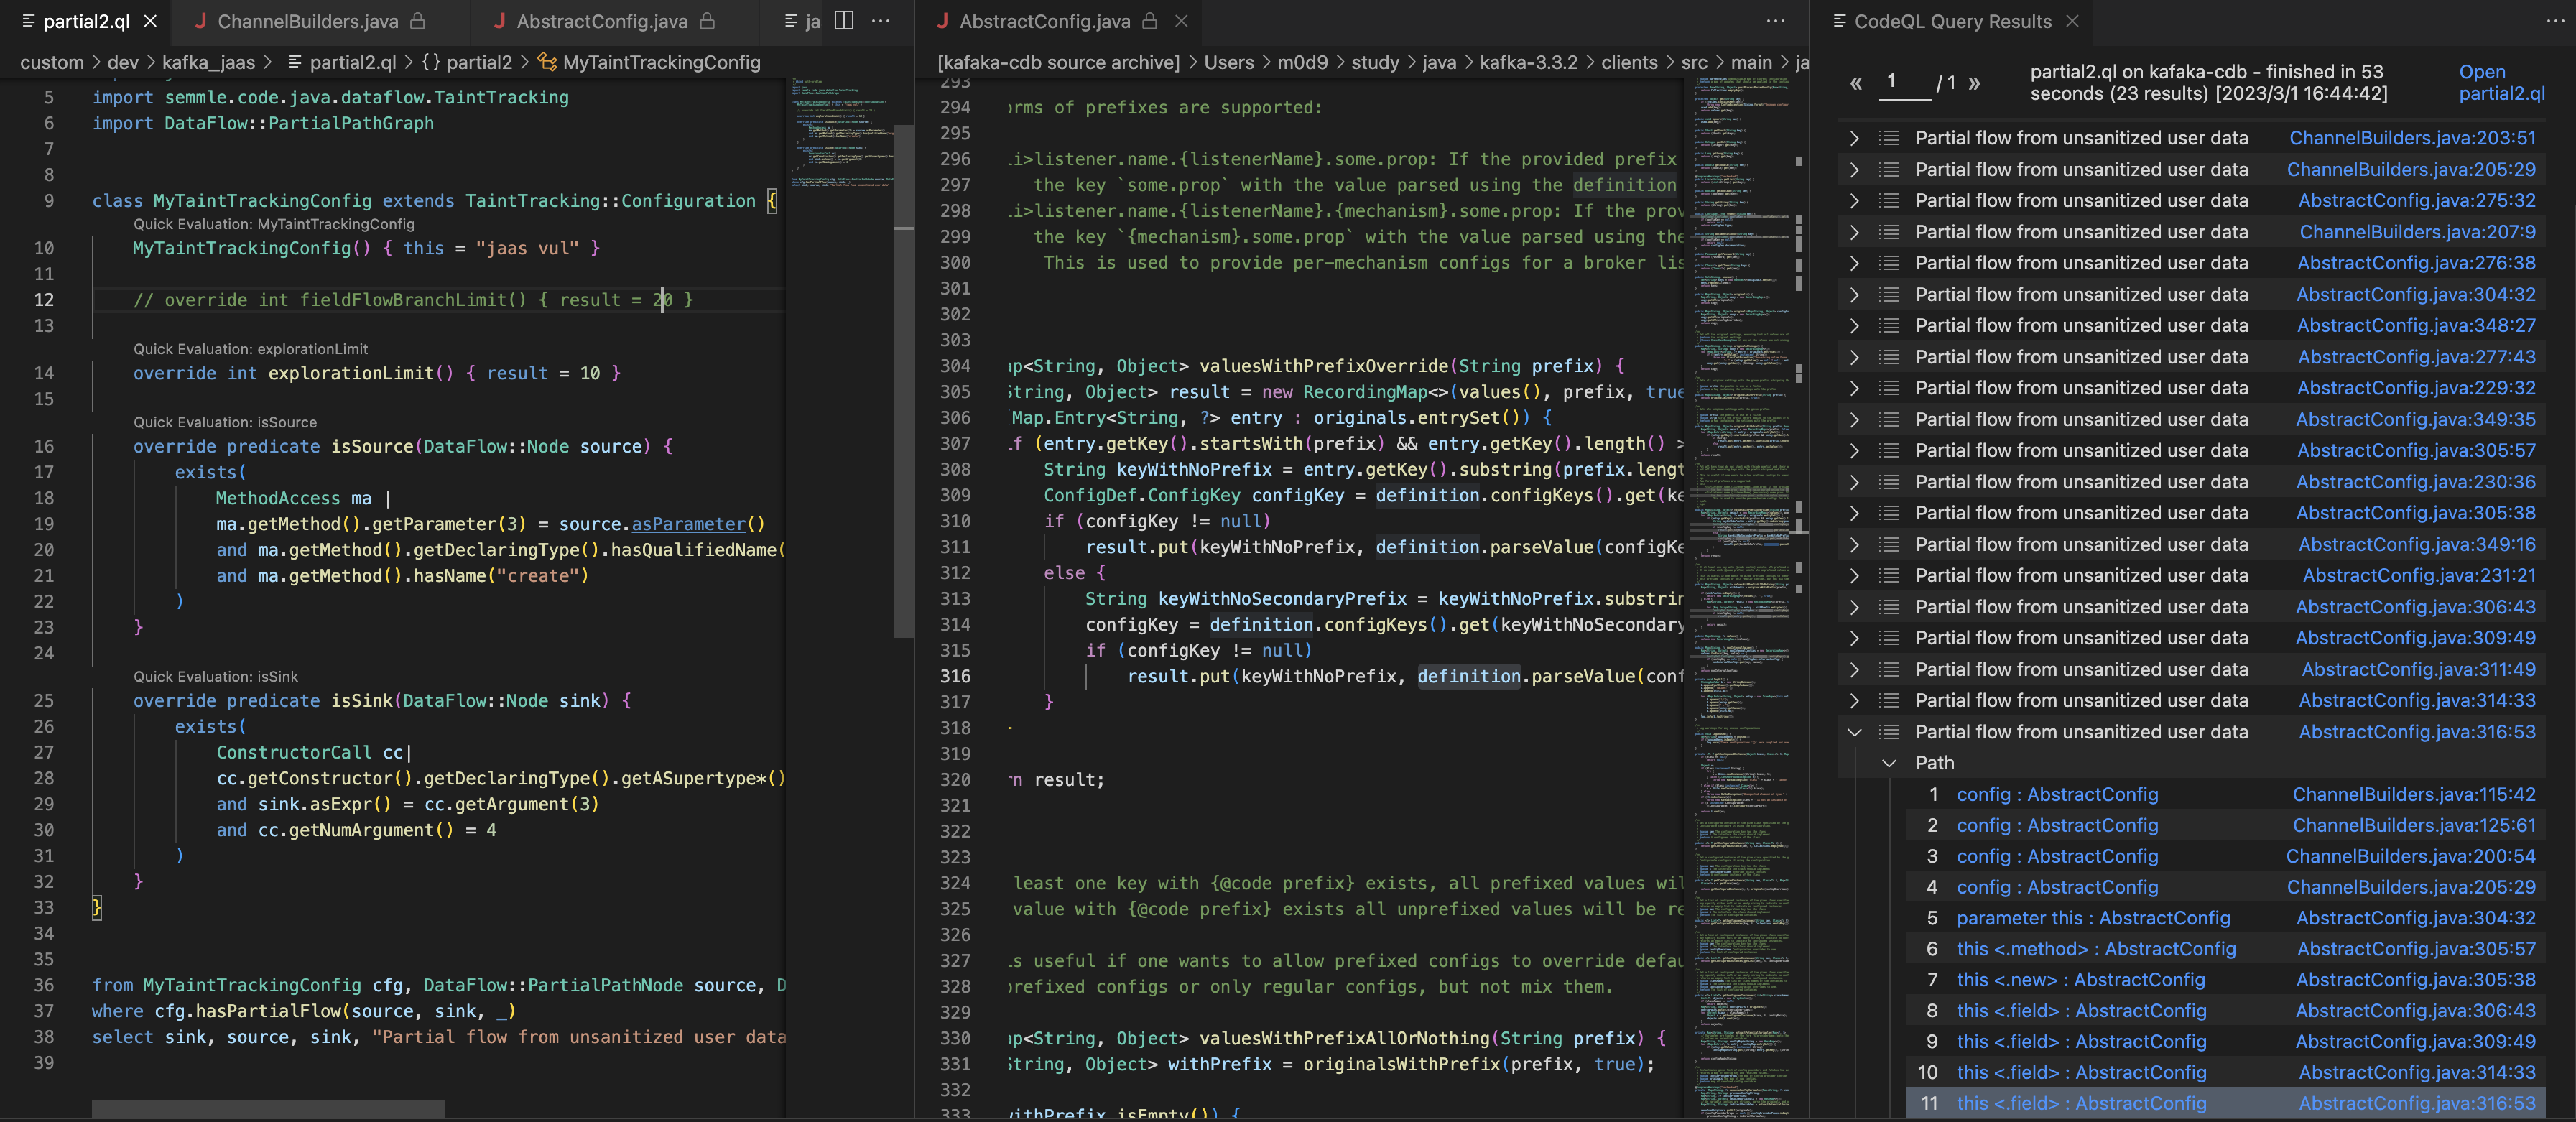This screenshot has width=2576, height=1122.
Task: Expand result ChannelBuilders.java:203:51 row
Action: (x=1854, y=138)
